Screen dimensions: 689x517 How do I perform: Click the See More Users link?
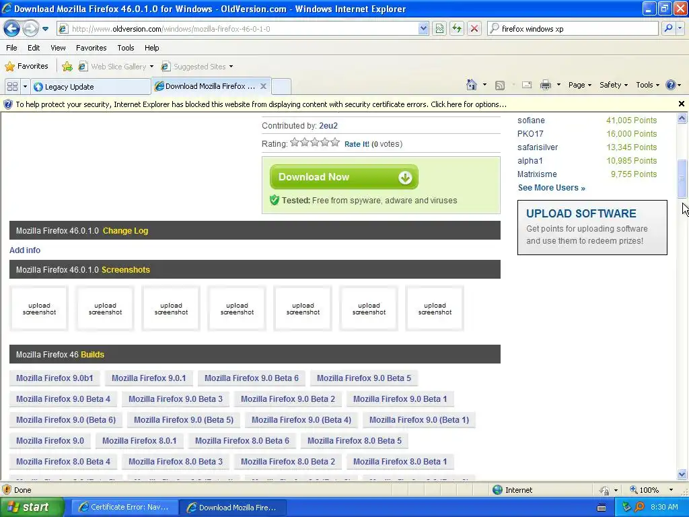point(552,188)
